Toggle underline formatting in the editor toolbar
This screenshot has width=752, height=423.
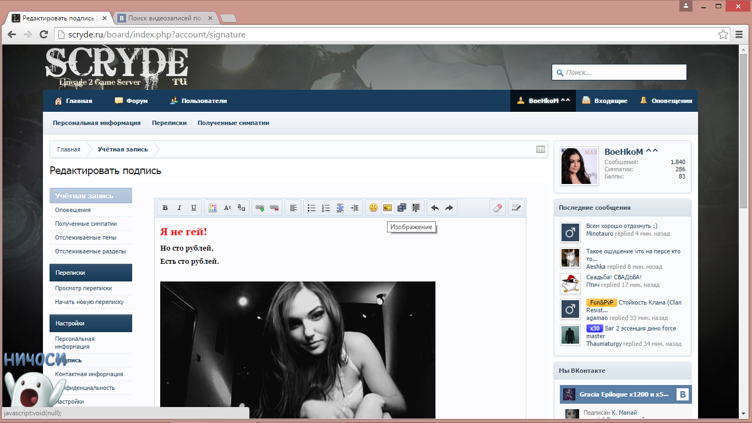tap(193, 208)
